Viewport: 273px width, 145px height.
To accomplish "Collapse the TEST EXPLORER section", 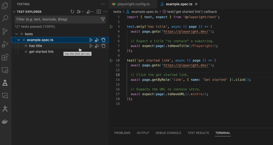I will [x=14, y=12].
